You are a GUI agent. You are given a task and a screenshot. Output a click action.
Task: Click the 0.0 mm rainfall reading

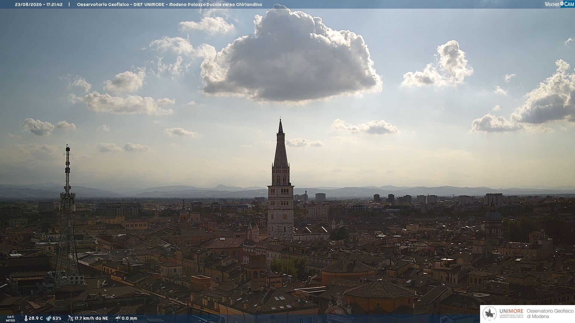129,318
